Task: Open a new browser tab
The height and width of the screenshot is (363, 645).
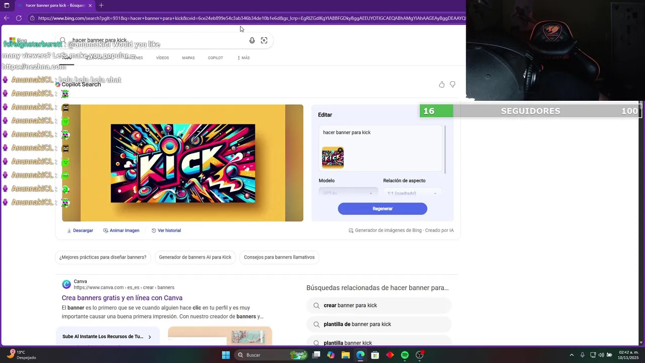Action: (101, 6)
